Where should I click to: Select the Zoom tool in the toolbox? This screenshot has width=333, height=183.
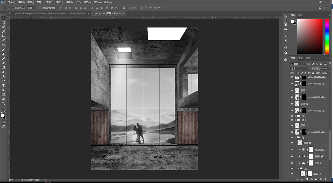[3, 104]
